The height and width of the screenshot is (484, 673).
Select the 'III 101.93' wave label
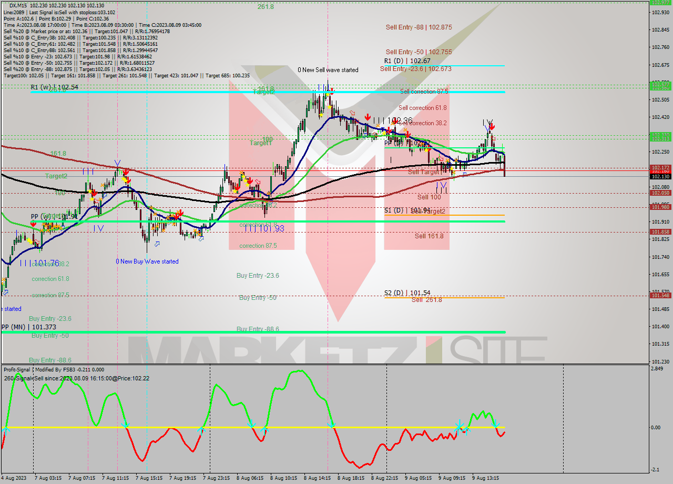(263, 228)
